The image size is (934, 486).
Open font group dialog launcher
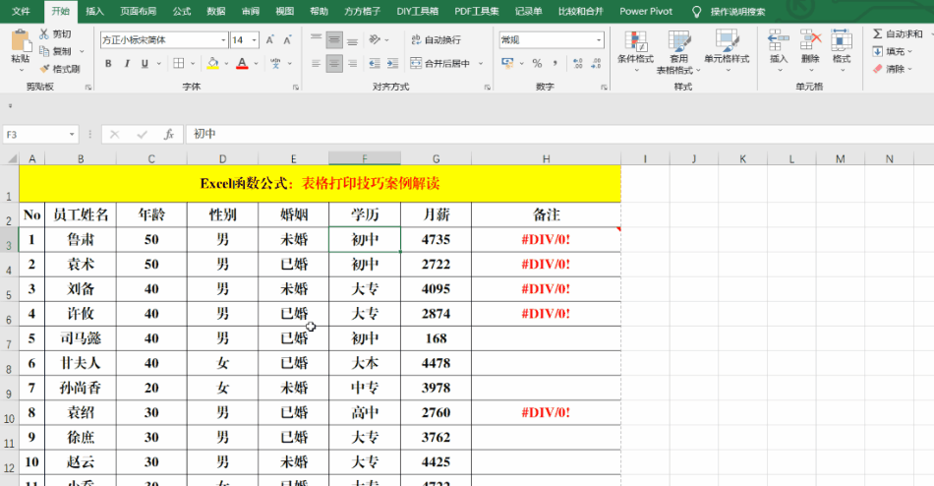[296, 87]
